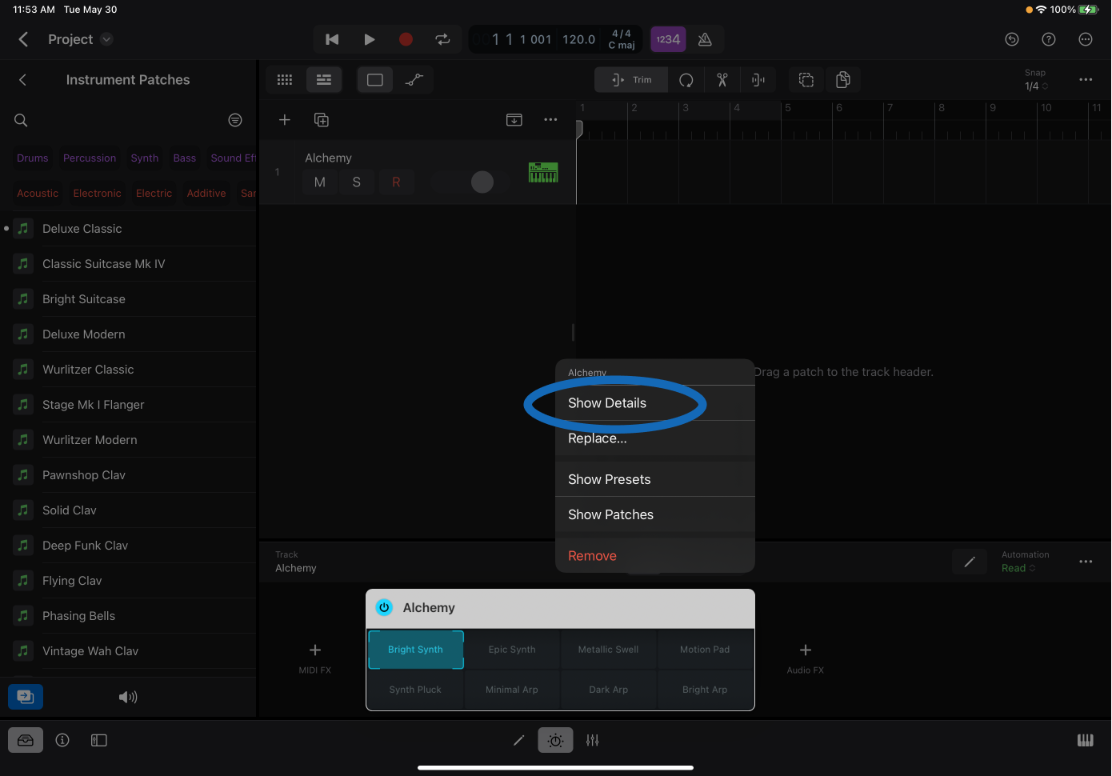
Task: Select the split at playhead tool
Action: (x=758, y=80)
